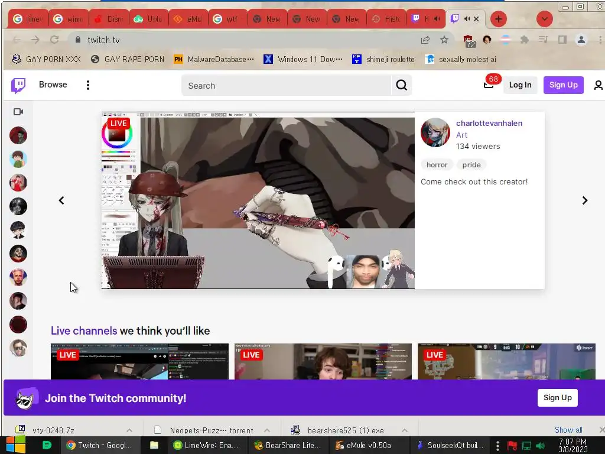605x454 pixels.
Task: Open the first sidebar channel avatar
Action: 18,135
